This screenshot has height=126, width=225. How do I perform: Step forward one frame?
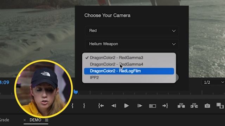140,106
